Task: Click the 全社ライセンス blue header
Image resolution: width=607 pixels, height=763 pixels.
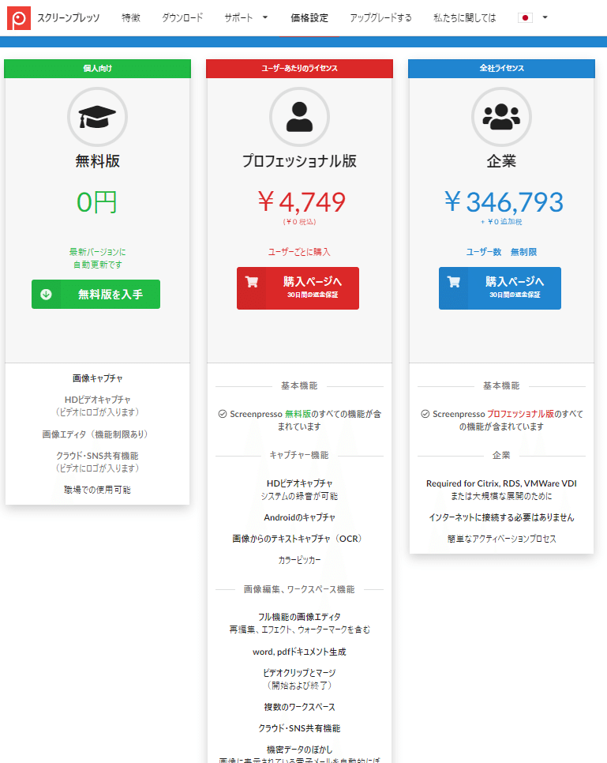Action: (501, 69)
